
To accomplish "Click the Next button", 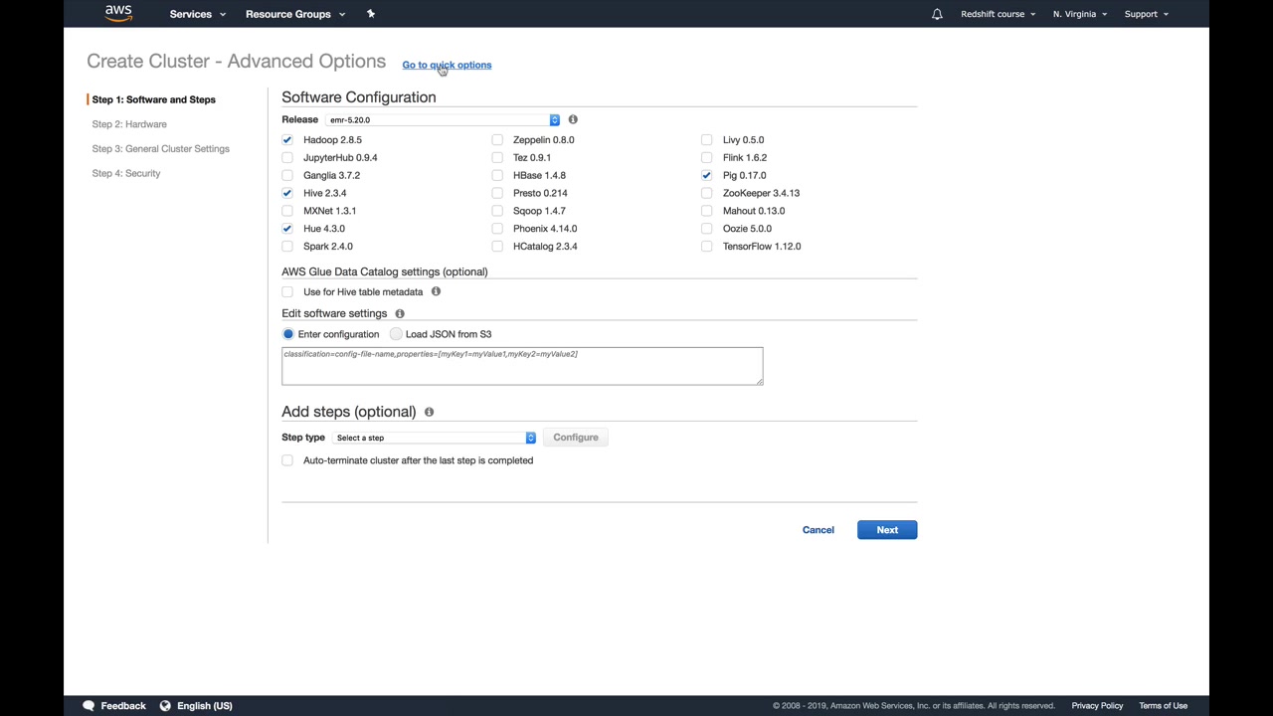I will coord(887,530).
